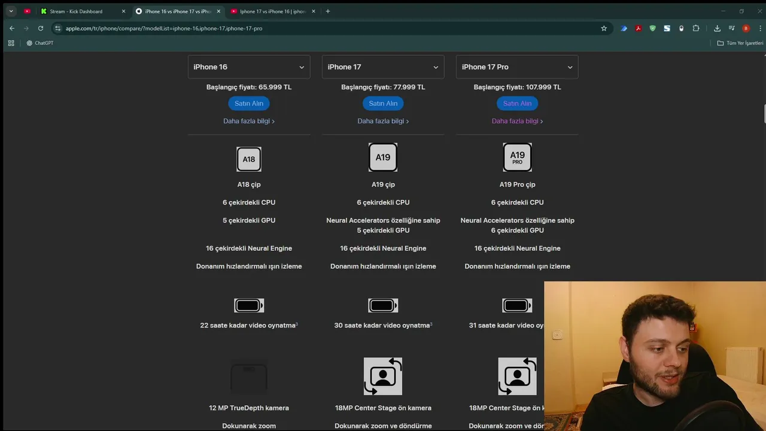The image size is (766, 431).
Task: Open the apps grid in bookmarks bar
Action: click(11, 43)
